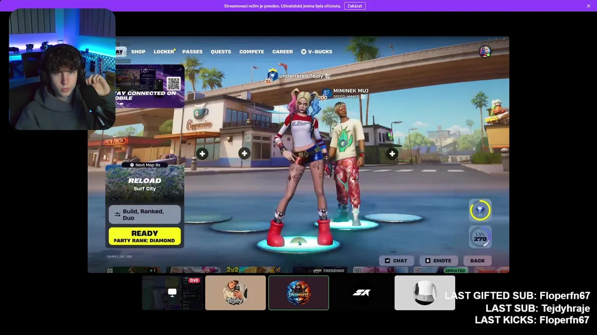Select the live screen-share tile marked ŽIVĚ
The height and width of the screenshot is (335, 597).
click(172, 293)
